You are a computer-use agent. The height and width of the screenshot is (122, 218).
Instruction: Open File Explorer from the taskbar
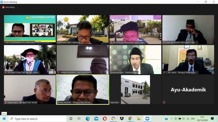click(x=139, y=119)
